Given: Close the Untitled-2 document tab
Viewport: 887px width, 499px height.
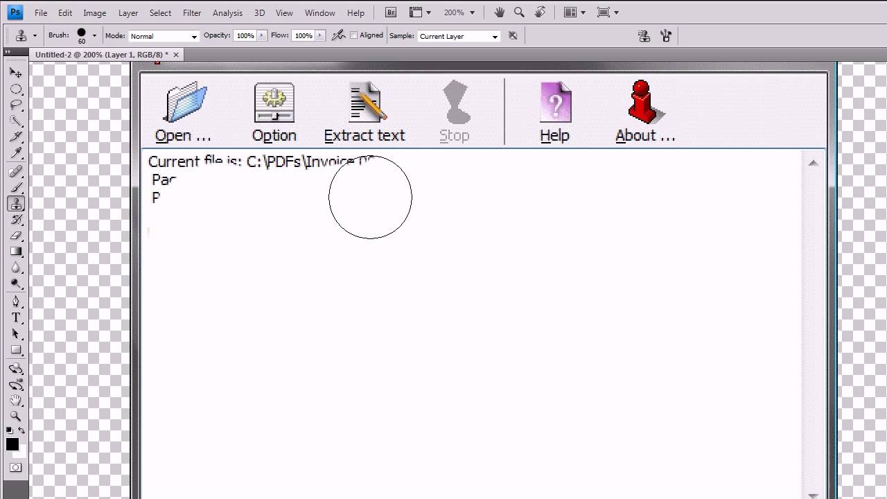Looking at the screenshot, I should pyautogui.click(x=176, y=54).
